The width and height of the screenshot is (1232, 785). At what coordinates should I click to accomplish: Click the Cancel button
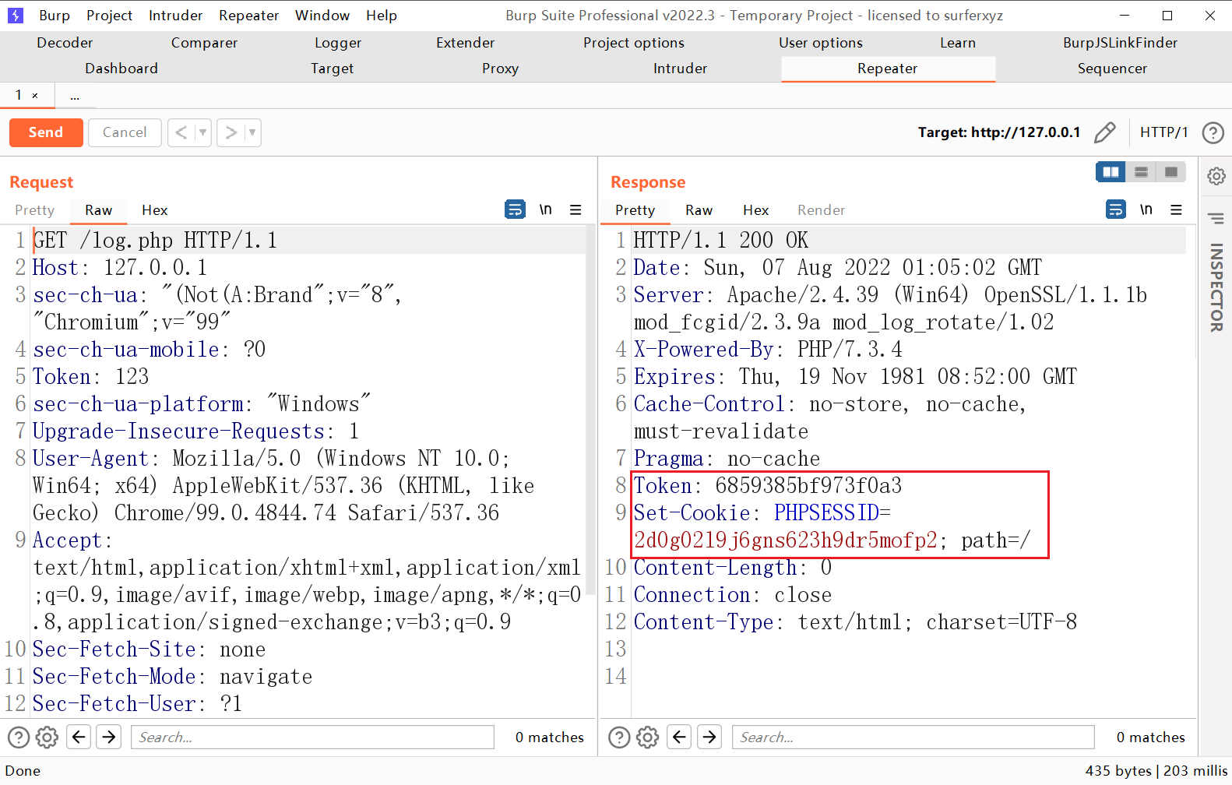(x=125, y=132)
